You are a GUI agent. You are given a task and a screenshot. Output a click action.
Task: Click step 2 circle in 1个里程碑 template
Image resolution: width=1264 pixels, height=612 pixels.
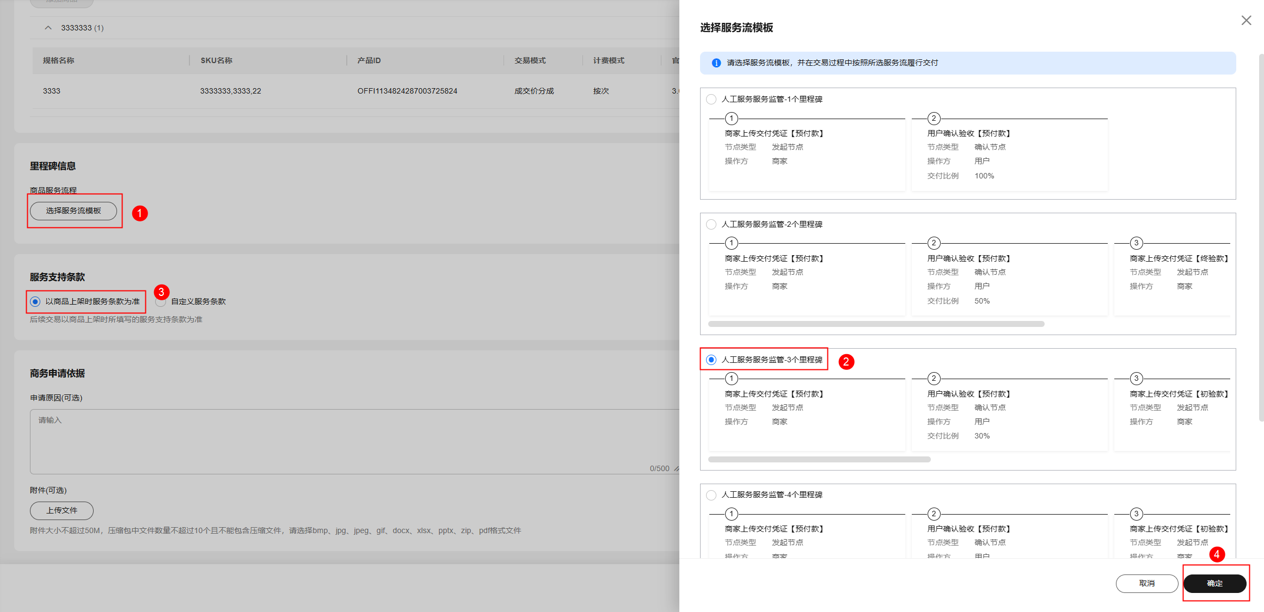[934, 119]
